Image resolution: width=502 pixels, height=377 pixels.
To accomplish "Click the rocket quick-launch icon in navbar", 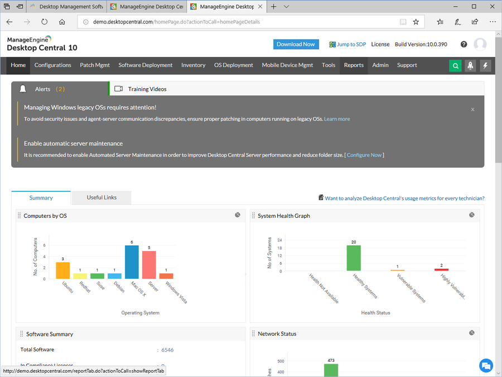I will [470, 65].
